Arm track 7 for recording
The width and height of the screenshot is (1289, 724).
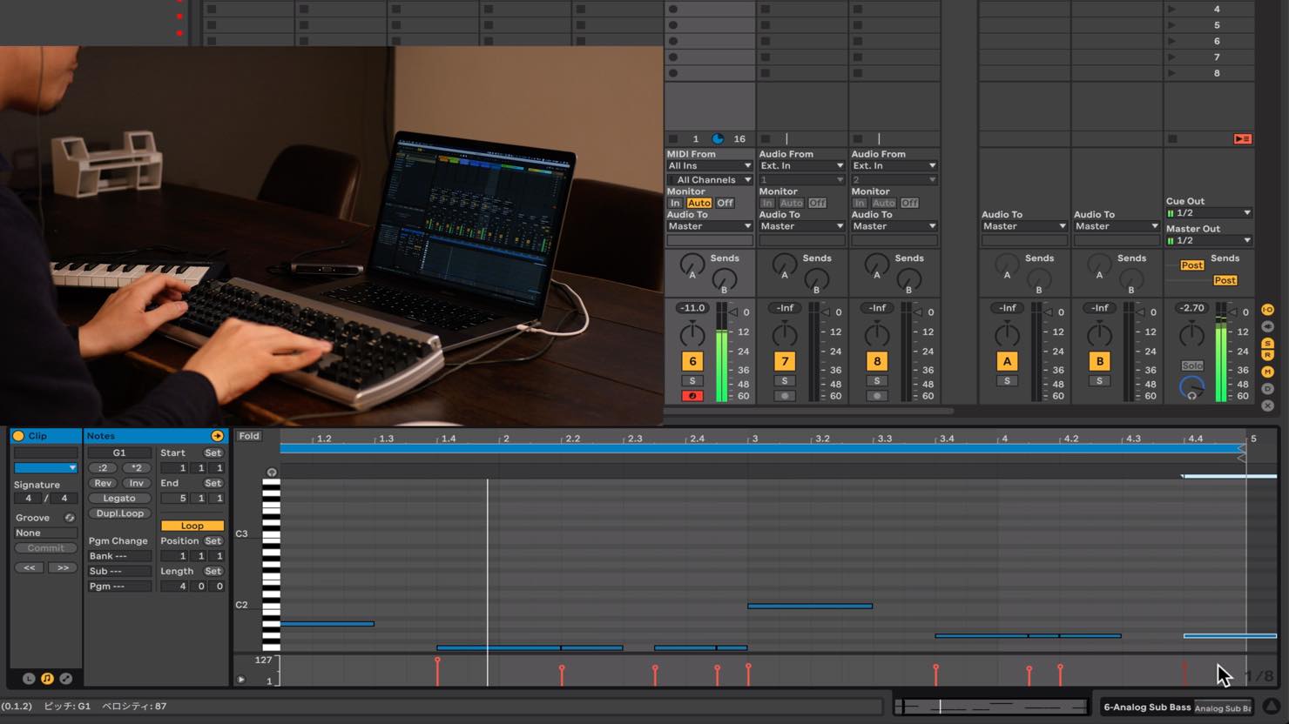785,396
